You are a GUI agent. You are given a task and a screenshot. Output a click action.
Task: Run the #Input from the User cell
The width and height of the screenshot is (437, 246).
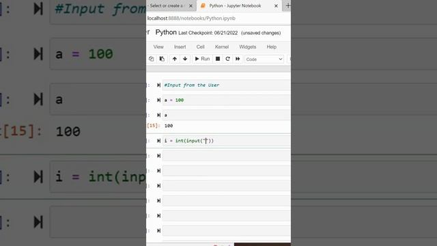coord(158,85)
